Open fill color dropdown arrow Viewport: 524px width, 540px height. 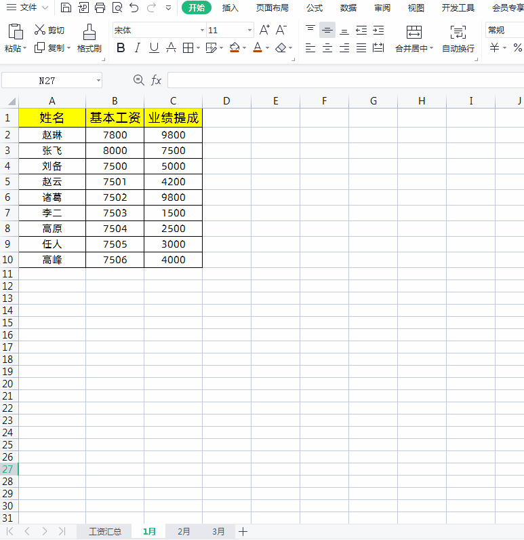[244, 48]
